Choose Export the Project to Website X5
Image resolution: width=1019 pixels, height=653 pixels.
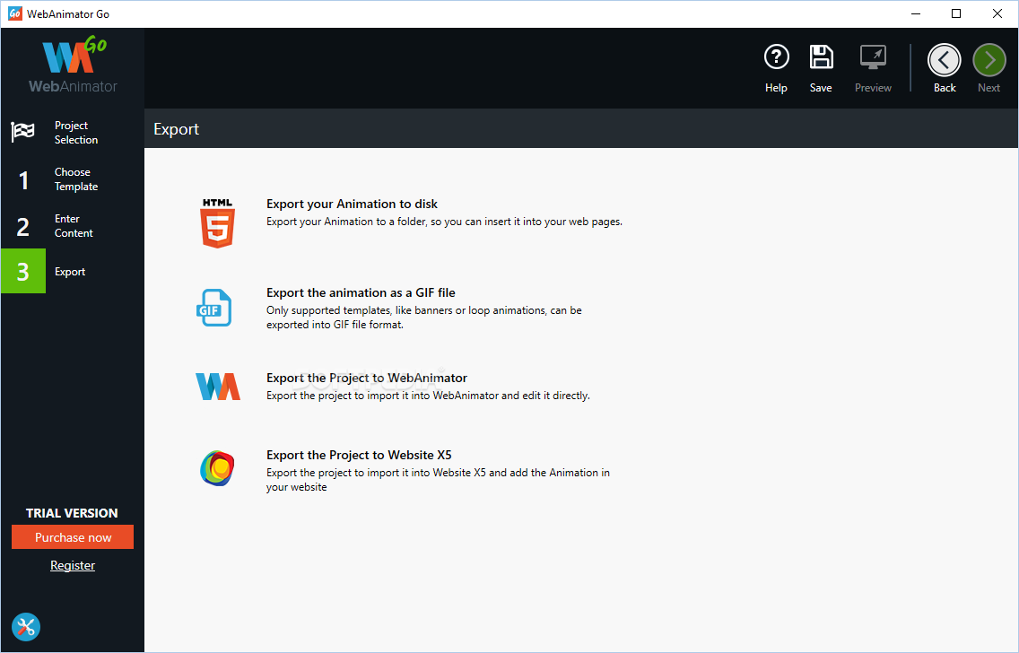coord(359,456)
